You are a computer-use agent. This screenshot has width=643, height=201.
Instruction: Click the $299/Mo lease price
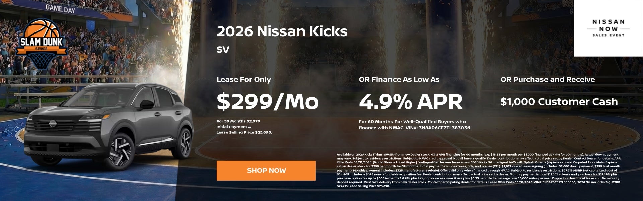pos(268,102)
